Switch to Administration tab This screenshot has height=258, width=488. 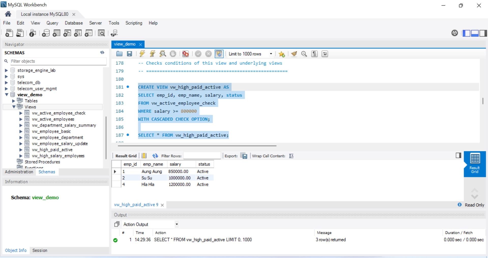tap(19, 172)
